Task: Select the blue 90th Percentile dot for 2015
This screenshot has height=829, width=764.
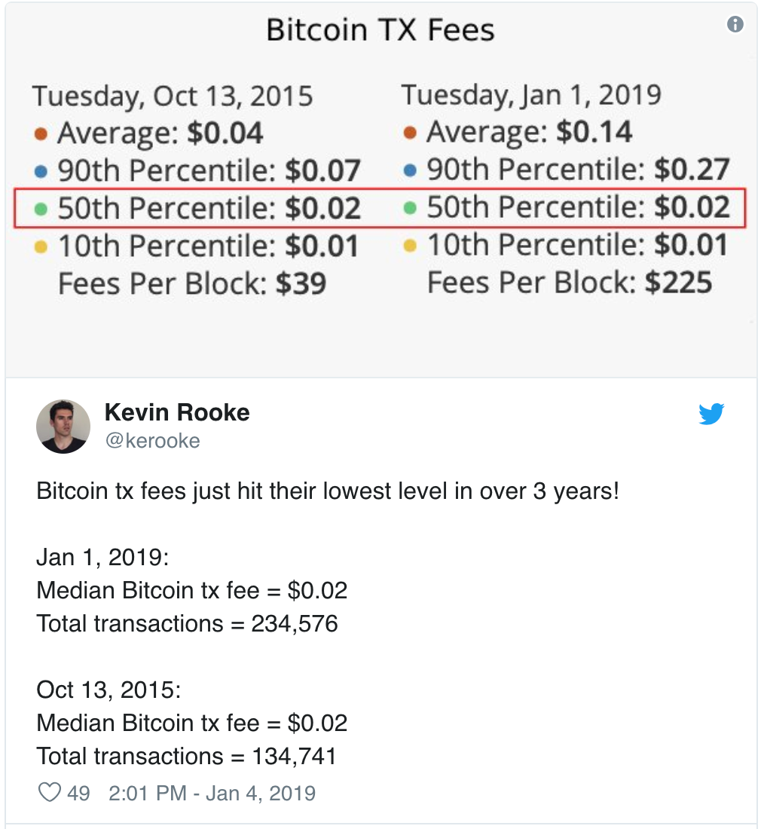Action: coord(41,171)
